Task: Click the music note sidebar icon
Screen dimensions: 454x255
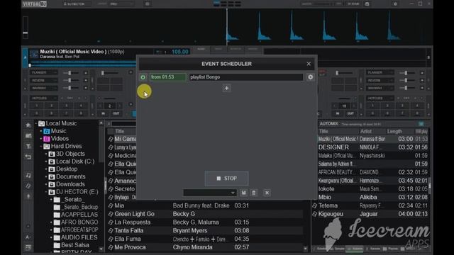Action: click(x=28, y=175)
